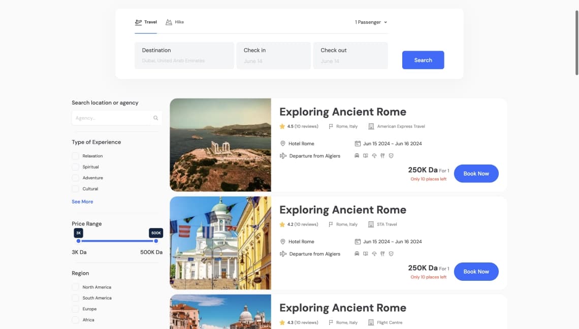Click the insurance shield icon, first card

click(x=391, y=156)
